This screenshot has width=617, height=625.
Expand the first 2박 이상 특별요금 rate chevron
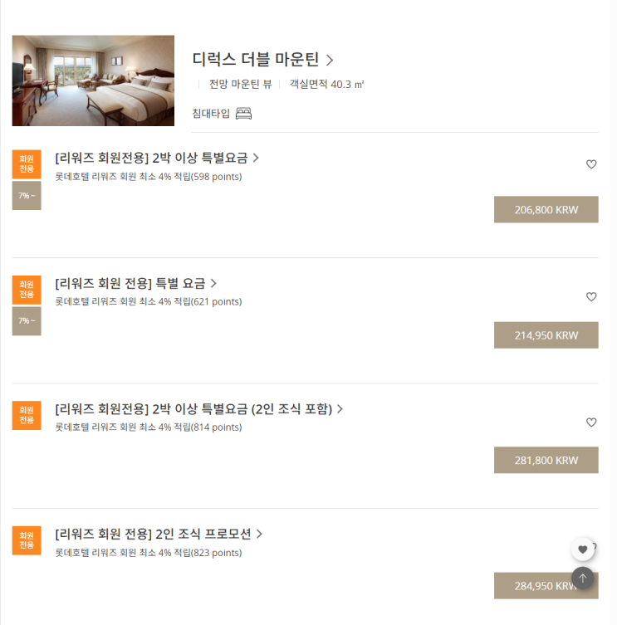[256, 158]
